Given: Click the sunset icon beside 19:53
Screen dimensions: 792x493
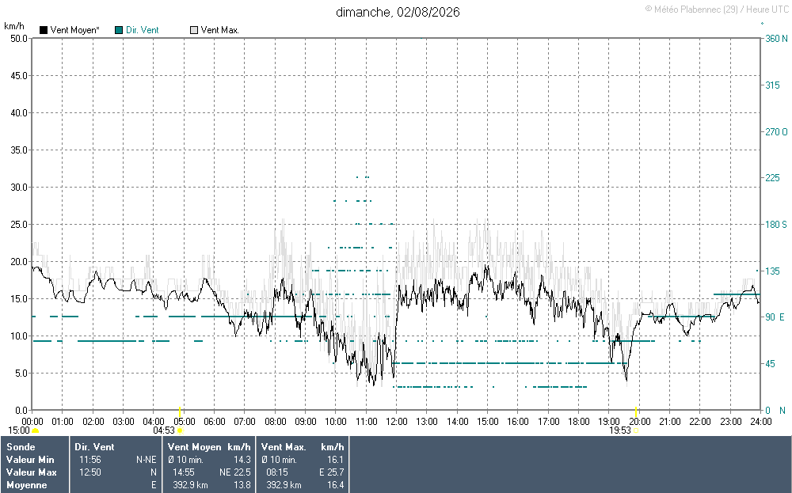Looking at the screenshot, I should (636, 430).
